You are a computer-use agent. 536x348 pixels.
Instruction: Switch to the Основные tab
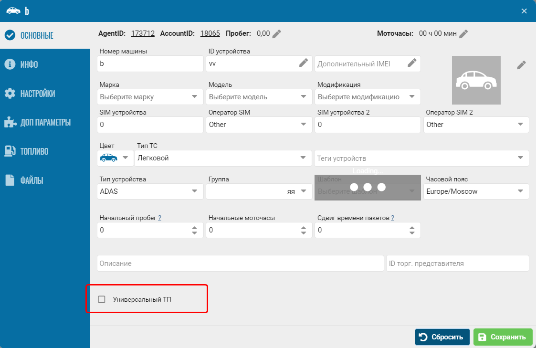pos(45,35)
